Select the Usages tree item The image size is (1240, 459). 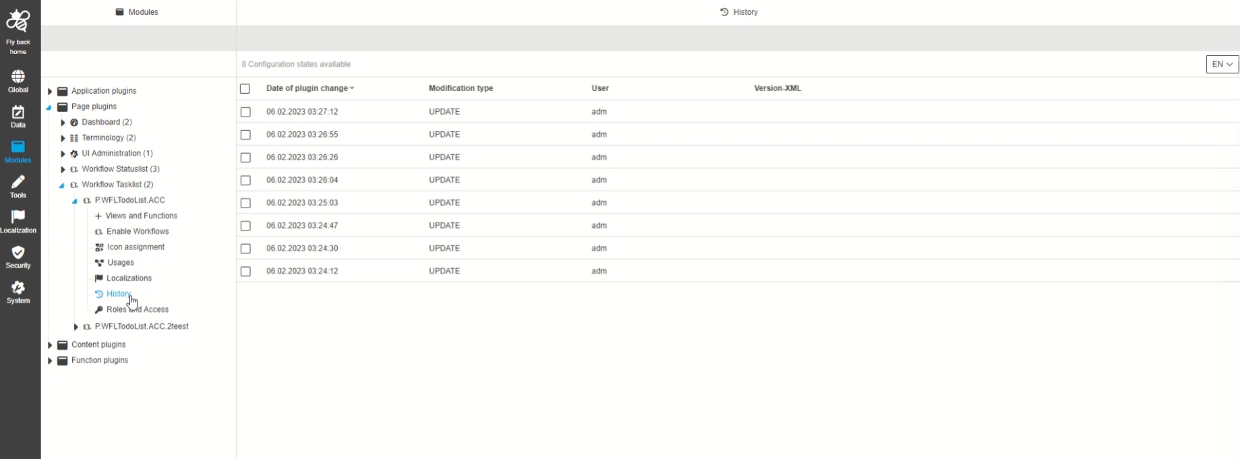pyautogui.click(x=121, y=263)
